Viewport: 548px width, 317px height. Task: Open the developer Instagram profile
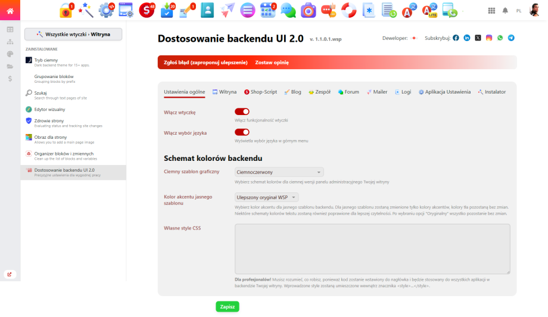pyautogui.click(x=489, y=38)
